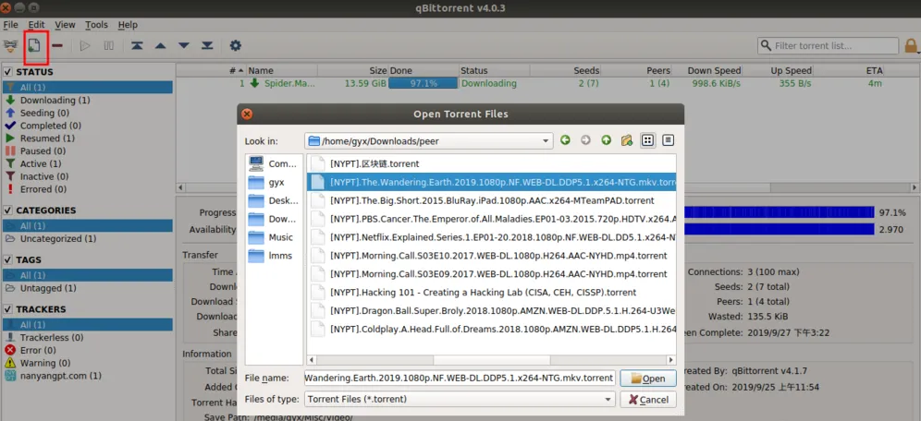Toggle the TRACKERS section checkbox

7,309
